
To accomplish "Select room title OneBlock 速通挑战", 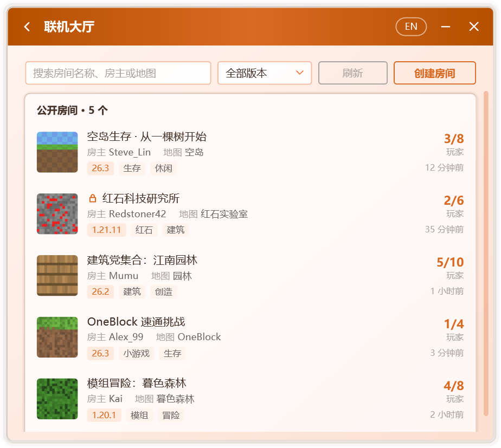I will coord(136,322).
